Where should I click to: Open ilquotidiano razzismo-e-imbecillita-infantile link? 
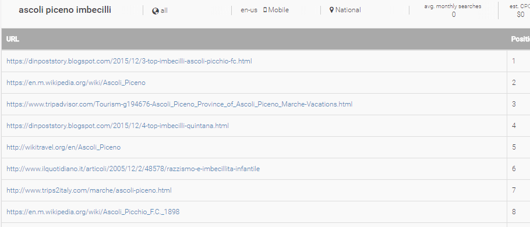133,169
